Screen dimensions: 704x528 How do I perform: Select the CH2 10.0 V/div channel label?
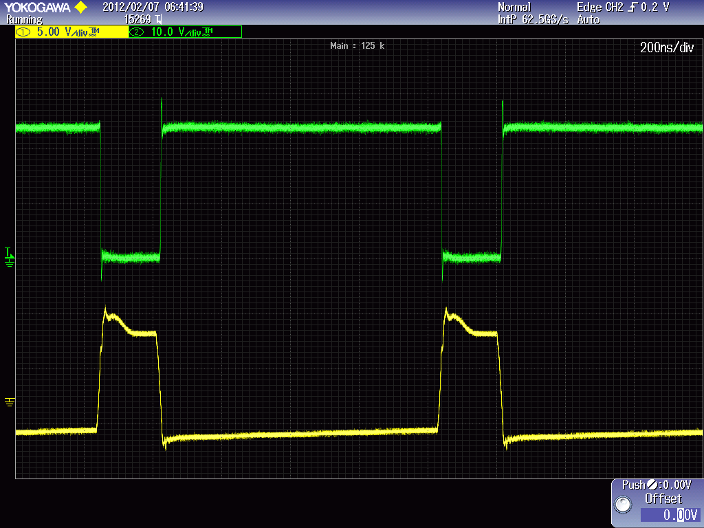186,32
